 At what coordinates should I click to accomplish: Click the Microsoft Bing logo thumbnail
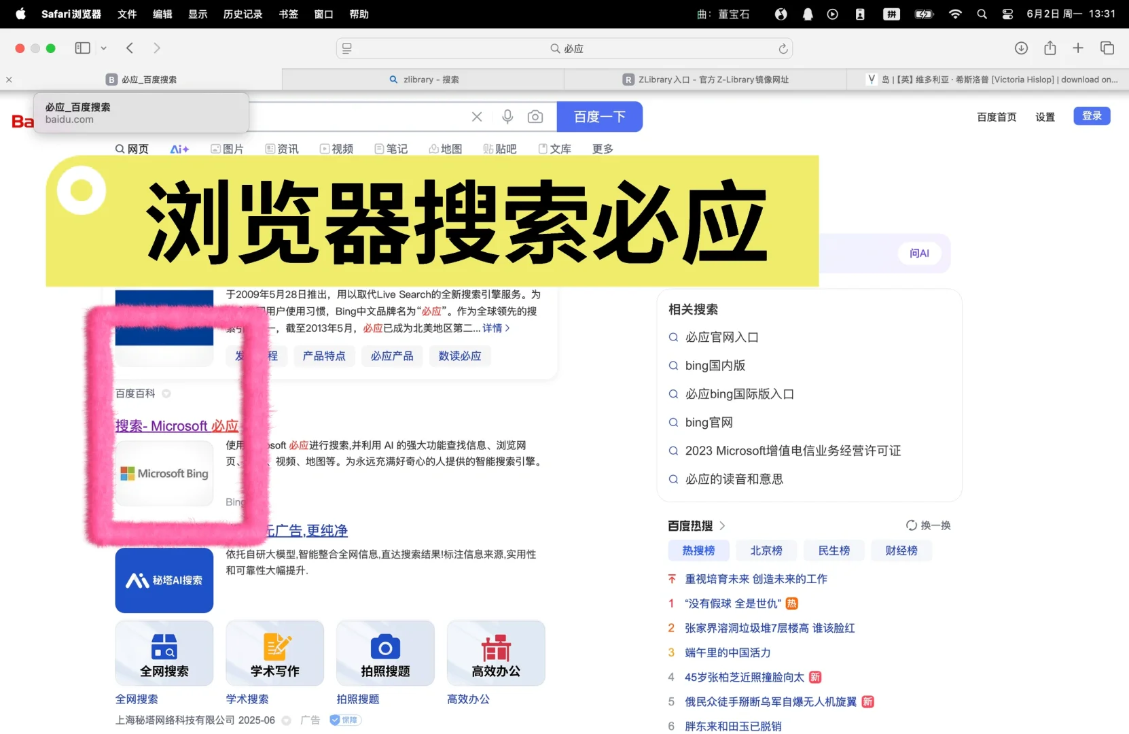coord(164,474)
